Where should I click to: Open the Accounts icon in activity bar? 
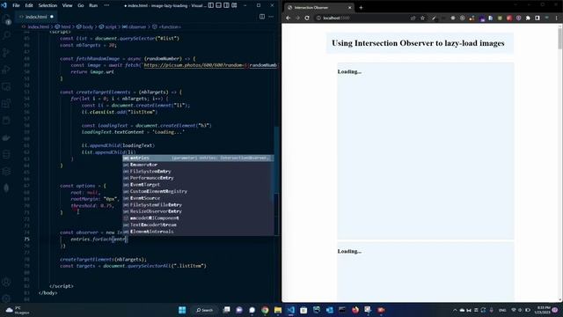[6, 282]
